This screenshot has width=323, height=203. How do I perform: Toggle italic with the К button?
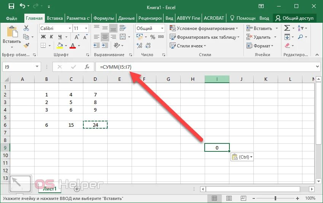(x=51, y=37)
